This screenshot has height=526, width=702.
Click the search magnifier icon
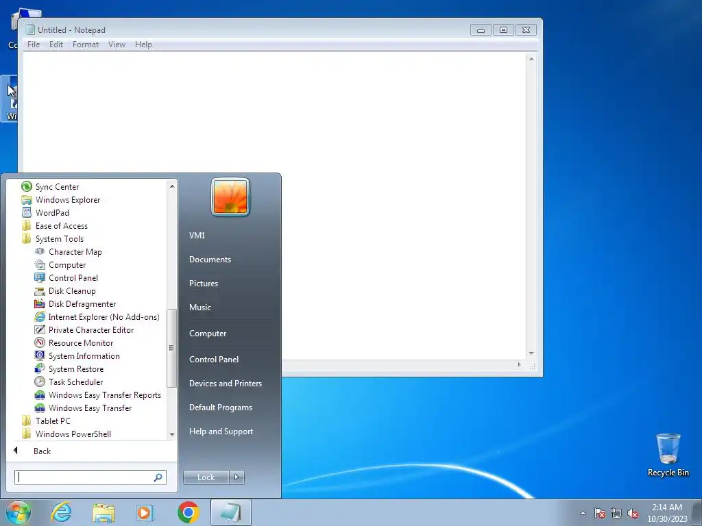click(158, 477)
